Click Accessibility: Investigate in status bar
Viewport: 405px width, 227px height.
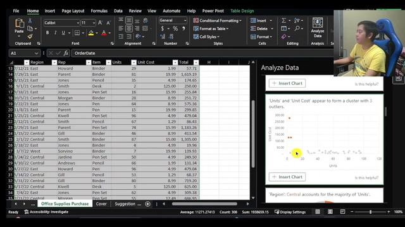46,212
